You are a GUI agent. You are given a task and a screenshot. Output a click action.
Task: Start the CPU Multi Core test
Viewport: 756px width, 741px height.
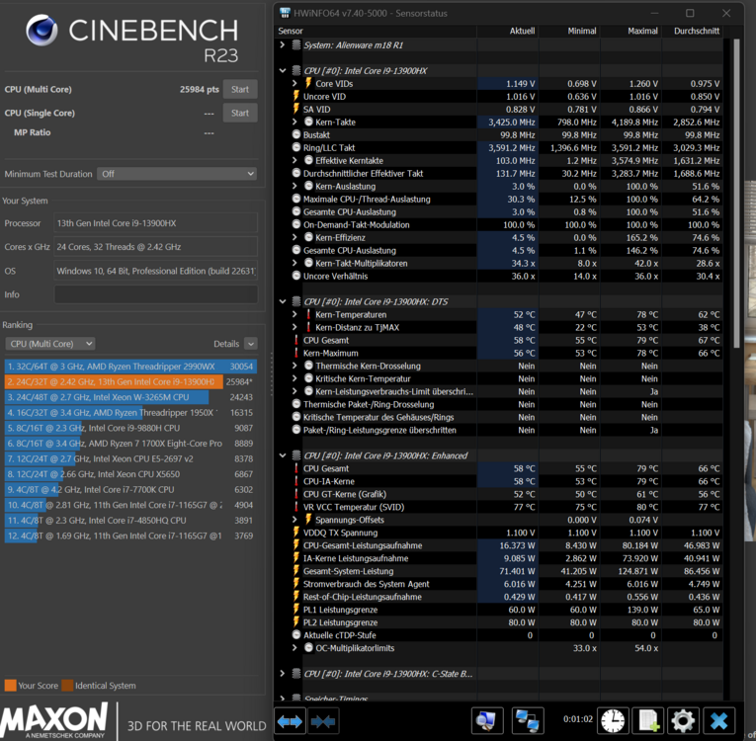[x=239, y=89]
